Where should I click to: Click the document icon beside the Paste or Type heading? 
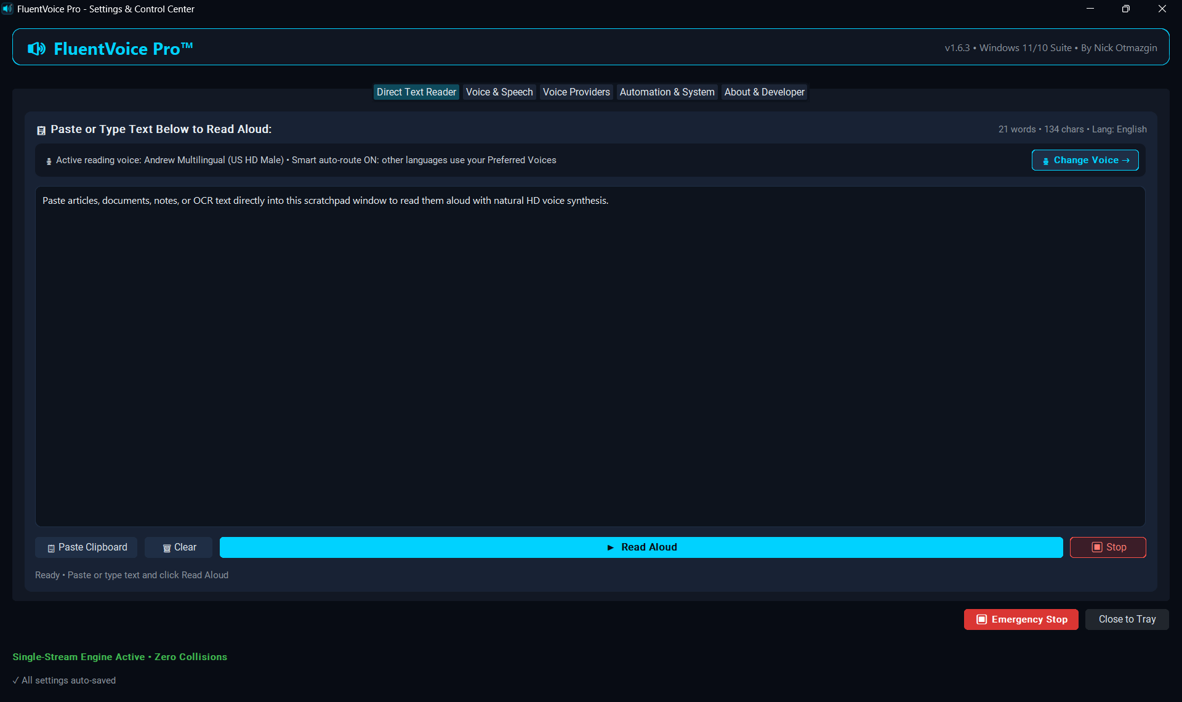[41, 130]
